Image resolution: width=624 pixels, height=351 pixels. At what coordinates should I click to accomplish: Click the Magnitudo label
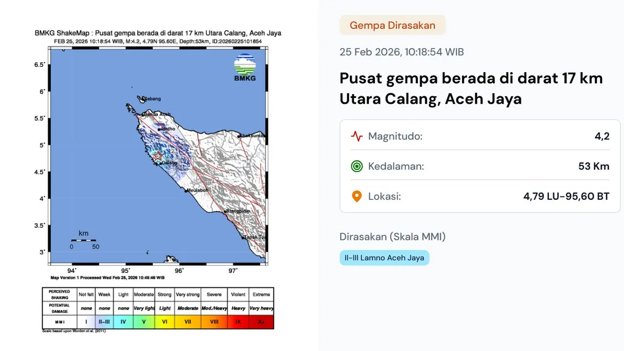[x=395, y=136]
